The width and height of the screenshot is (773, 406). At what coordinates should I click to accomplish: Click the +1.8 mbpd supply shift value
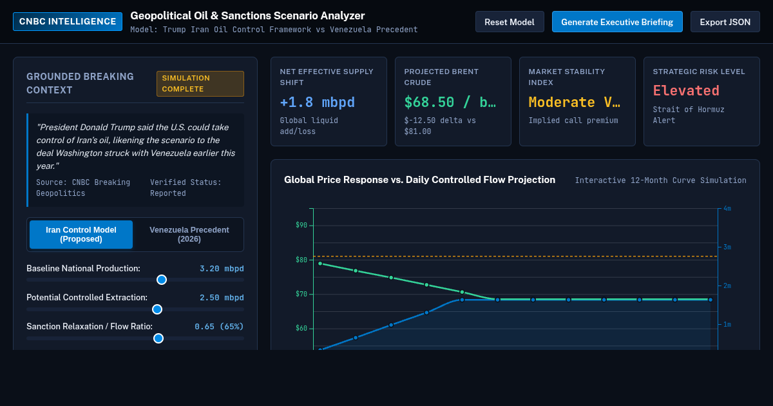[x=318, y=102]
